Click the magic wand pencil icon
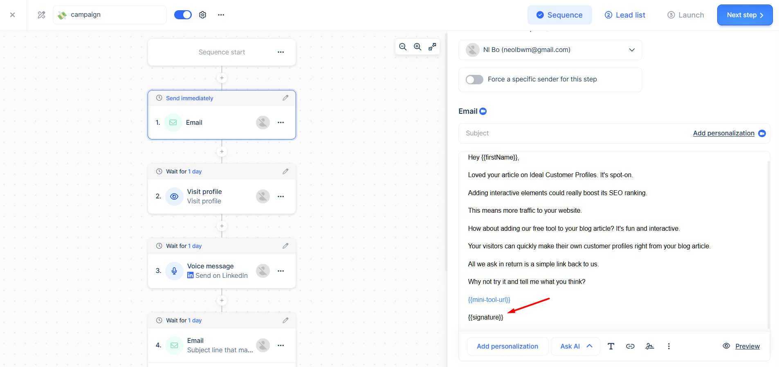The image size is (779, 367). click(x=41, y=15)
